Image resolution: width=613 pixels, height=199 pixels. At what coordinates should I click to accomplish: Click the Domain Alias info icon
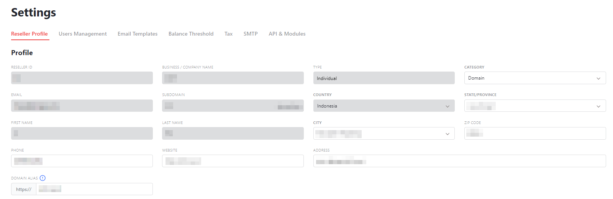43,178
